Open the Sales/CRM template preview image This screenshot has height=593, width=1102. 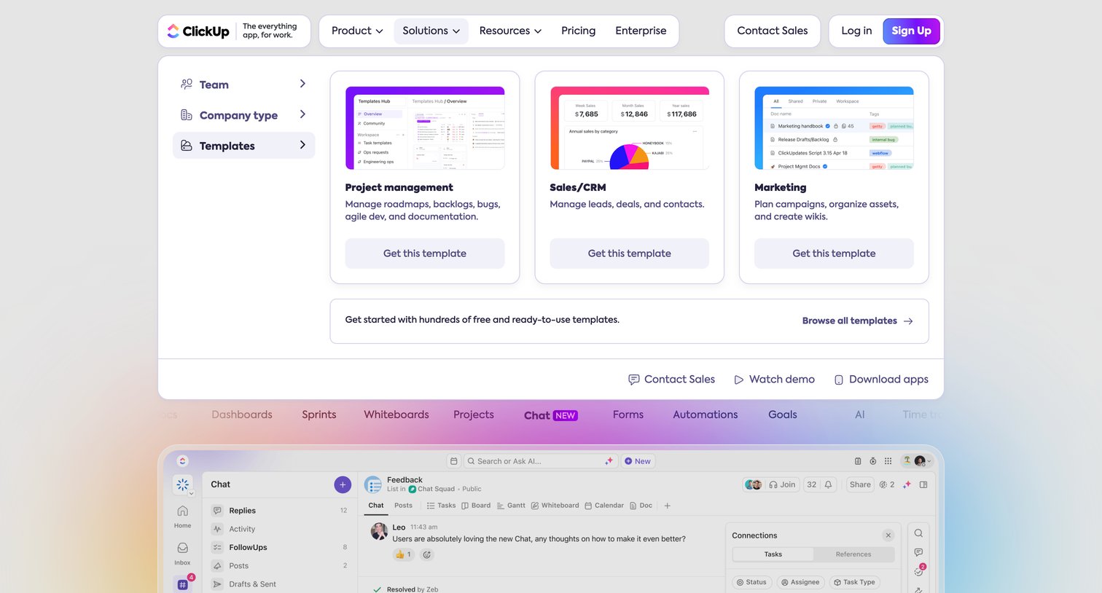click(x=630, y=128)
